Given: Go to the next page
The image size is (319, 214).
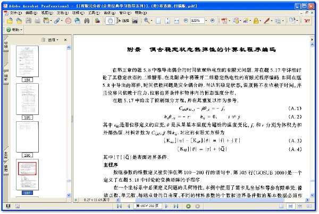Looking at the screenshot, I should coord(166,206).
